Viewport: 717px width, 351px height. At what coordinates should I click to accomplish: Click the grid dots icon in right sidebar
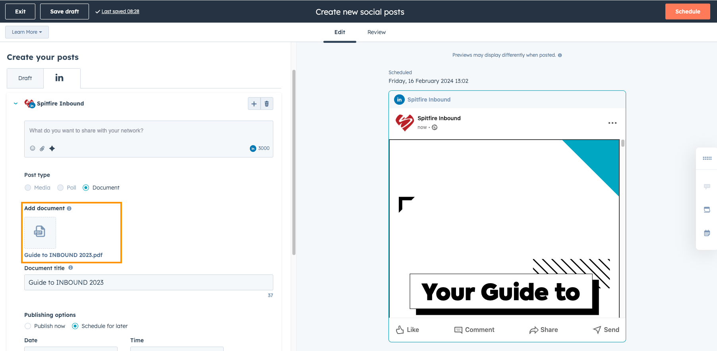tap(707, 158)
